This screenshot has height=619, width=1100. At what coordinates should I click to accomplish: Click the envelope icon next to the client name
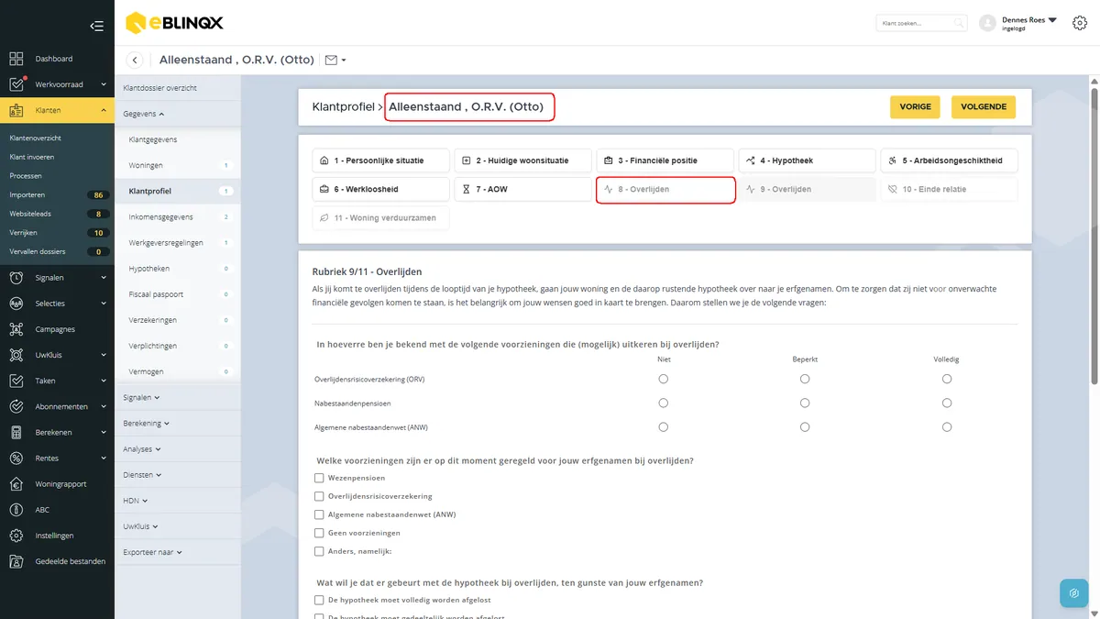pos(332,61)
